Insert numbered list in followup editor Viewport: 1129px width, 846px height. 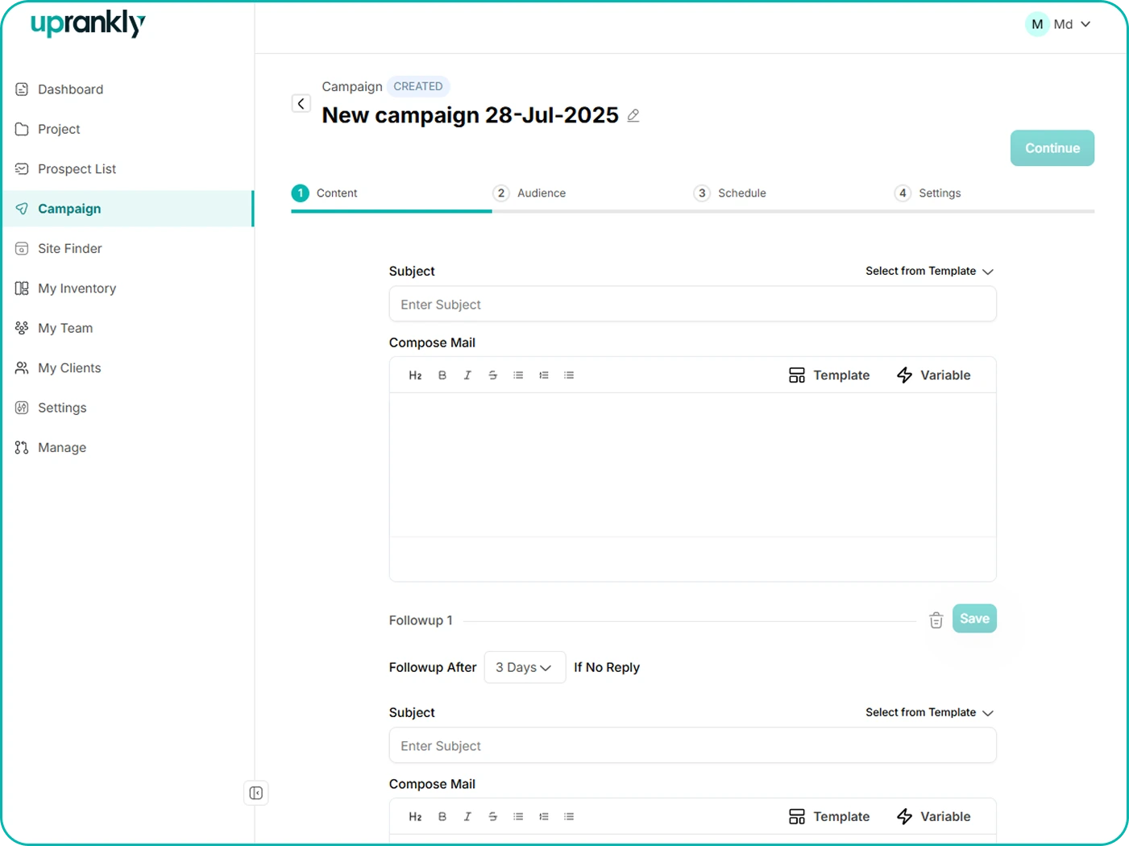544,817
